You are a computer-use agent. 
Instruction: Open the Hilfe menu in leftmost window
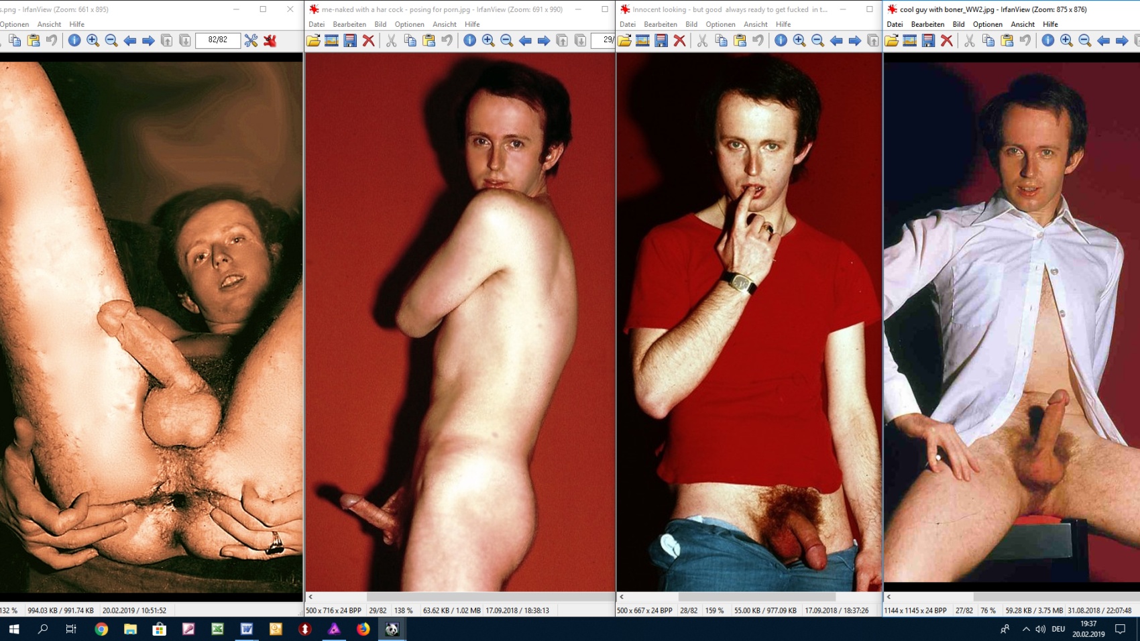pyautogui.click(x=76, y=24)
